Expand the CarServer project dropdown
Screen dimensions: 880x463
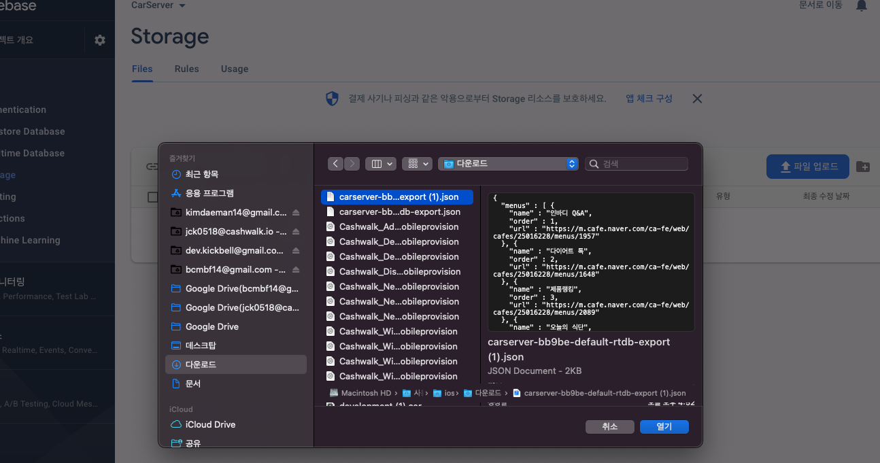[x=158, y=5]
